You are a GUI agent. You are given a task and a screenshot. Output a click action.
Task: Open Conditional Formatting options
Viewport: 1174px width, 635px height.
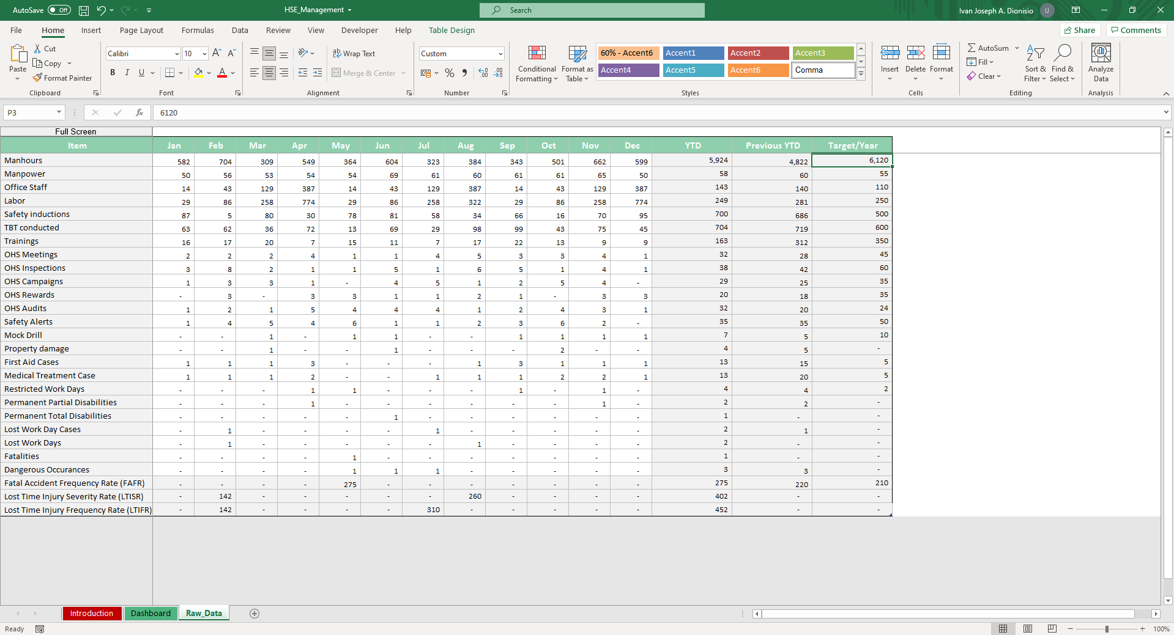tap(536, 64)
